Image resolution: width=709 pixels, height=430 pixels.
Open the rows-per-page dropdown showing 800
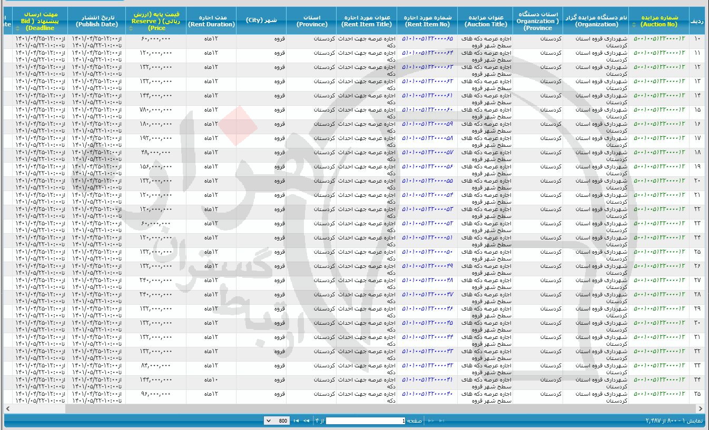point(276,421)
